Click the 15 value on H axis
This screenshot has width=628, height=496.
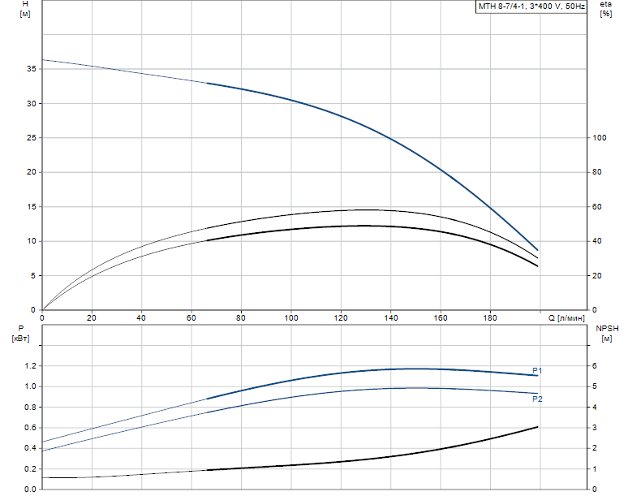coord(32,207)
